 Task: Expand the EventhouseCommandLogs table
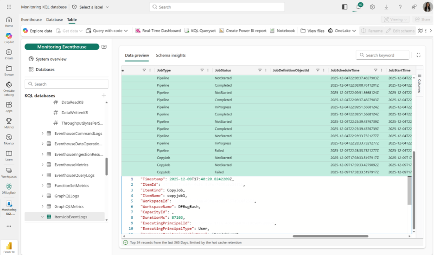point(42,134)
